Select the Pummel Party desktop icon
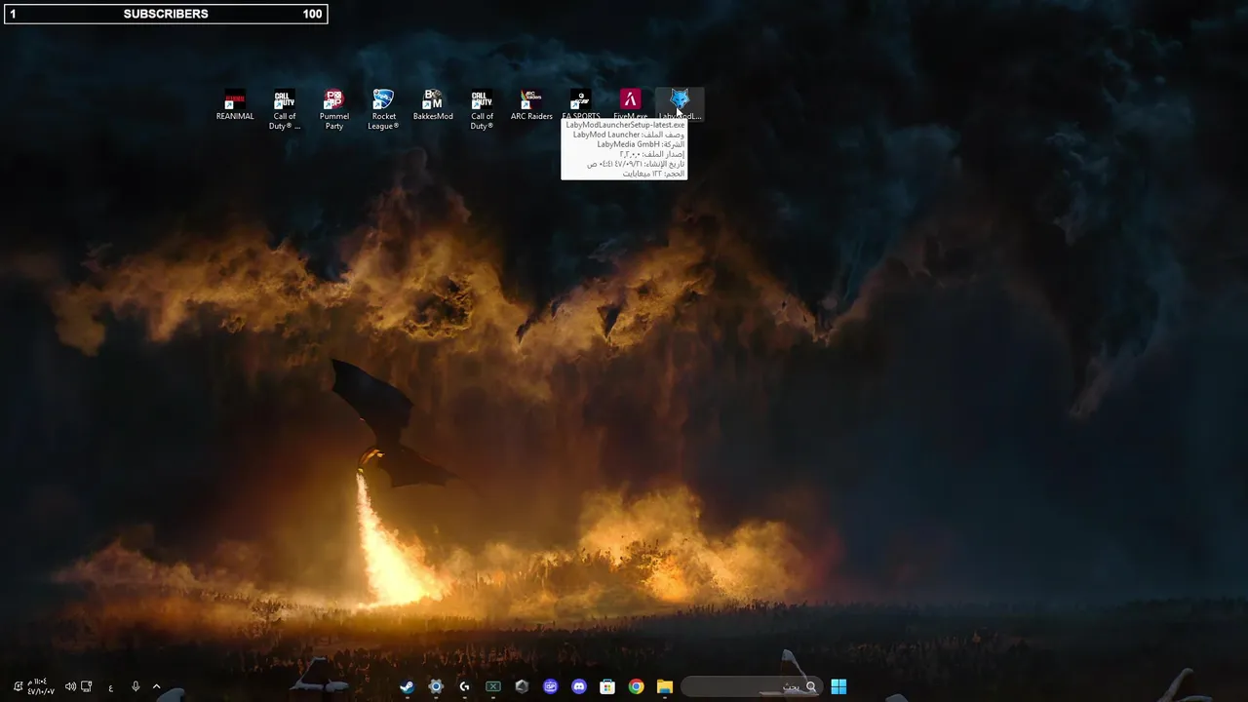 point(334,109)
